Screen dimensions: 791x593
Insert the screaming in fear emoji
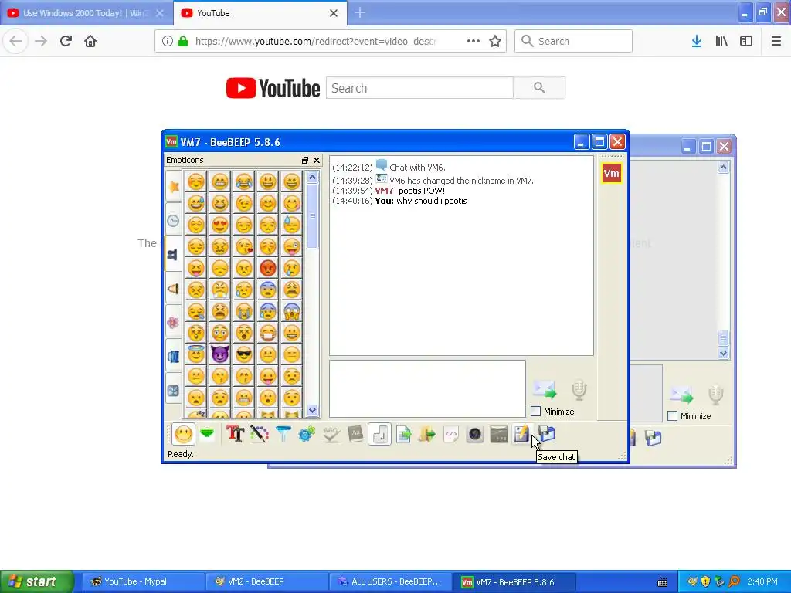tap(291, 311)
